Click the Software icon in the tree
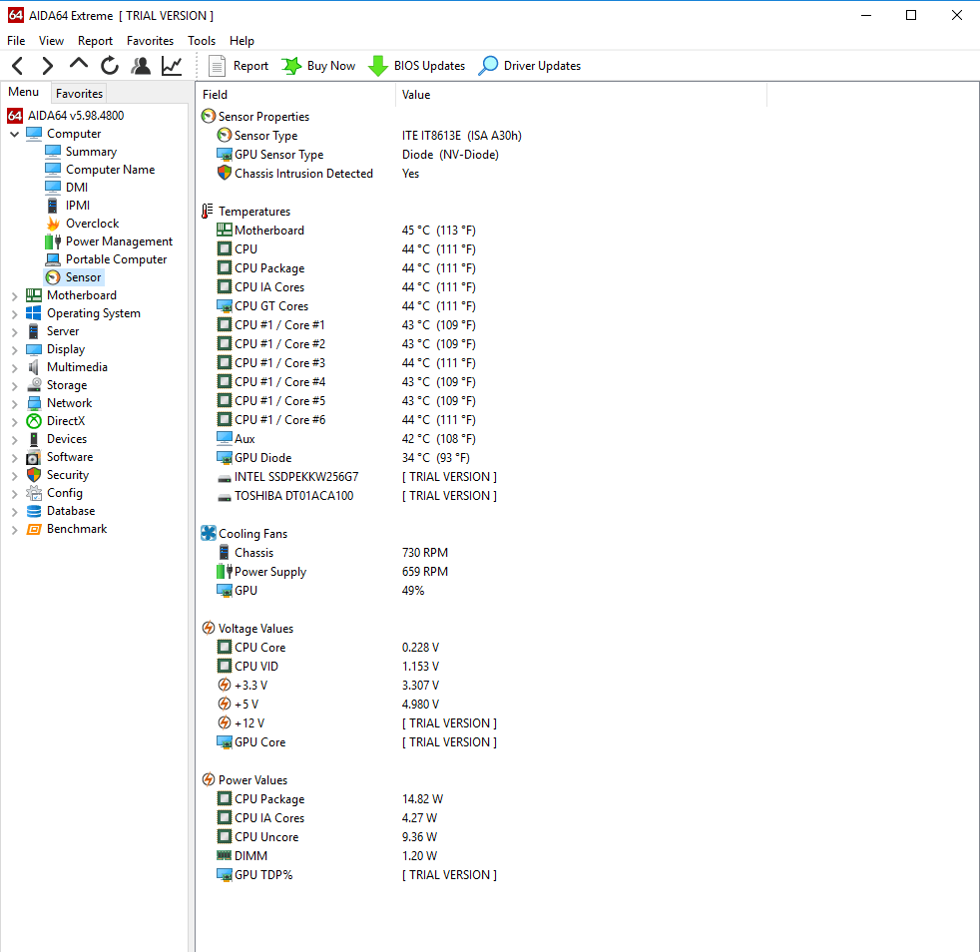980x952 pixels. click(34, 458)
